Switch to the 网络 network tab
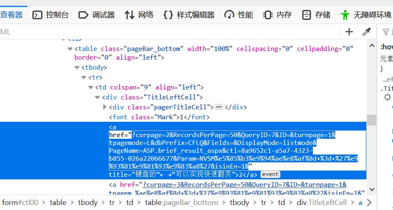 pyautogui.click(x=139, y=15)
